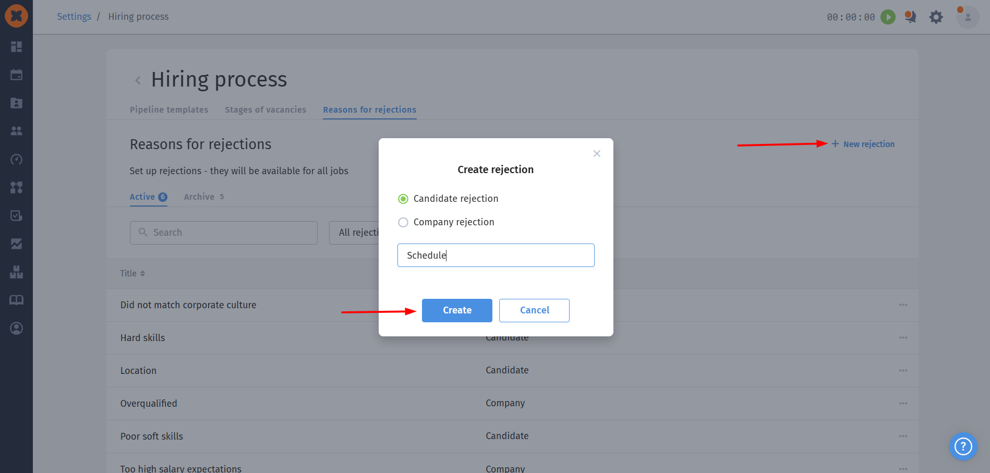Screen dimensions: 990x473
Task: Open the All rejections filter dropdown
Action: coord(355,233)
